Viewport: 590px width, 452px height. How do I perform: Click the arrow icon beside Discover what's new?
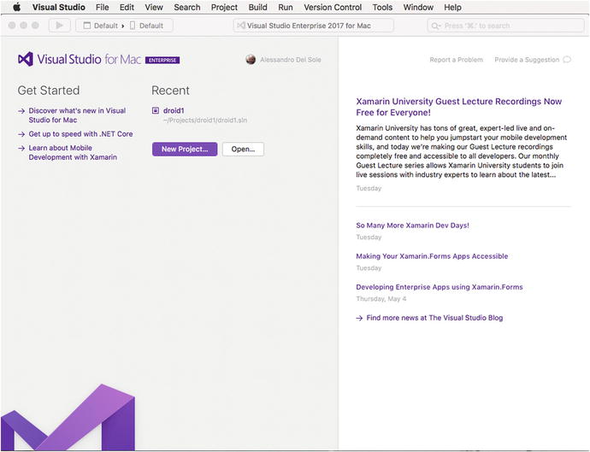(21, 111)
